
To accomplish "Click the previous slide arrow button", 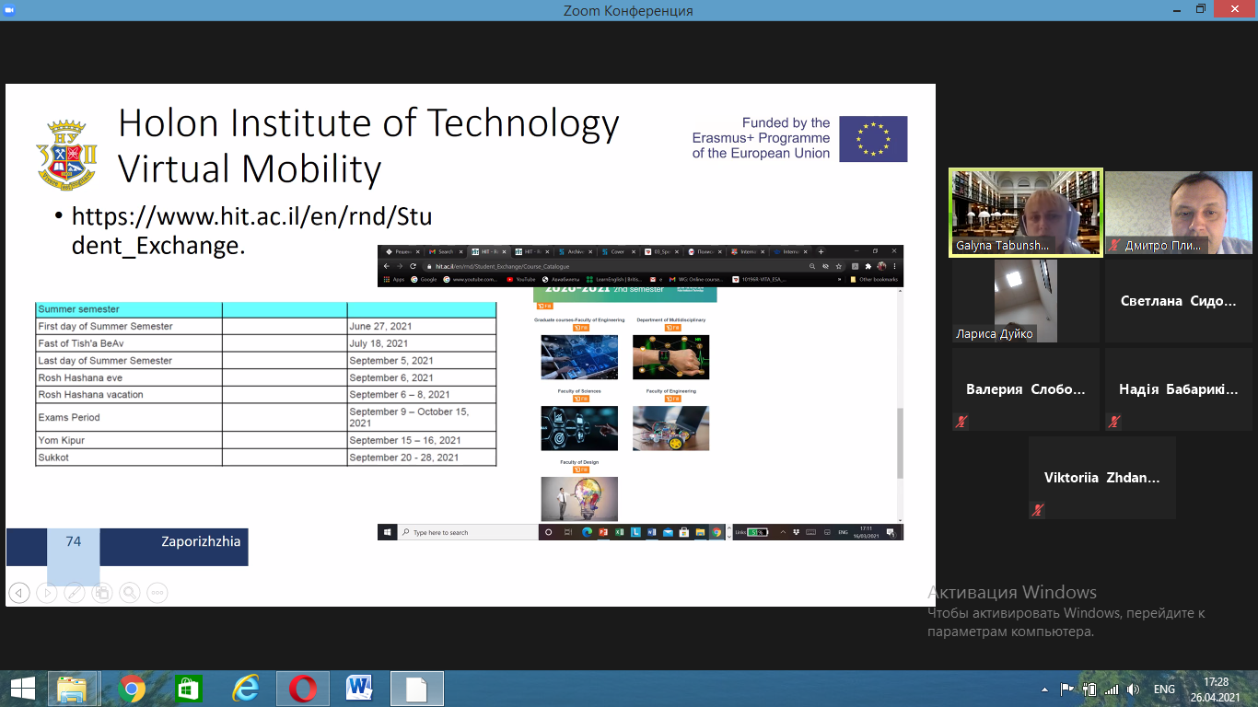I will point(18,593).
